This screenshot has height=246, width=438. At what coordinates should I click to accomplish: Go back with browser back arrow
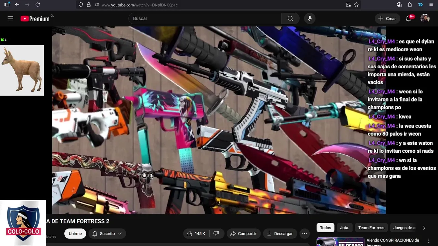[17, 5]
